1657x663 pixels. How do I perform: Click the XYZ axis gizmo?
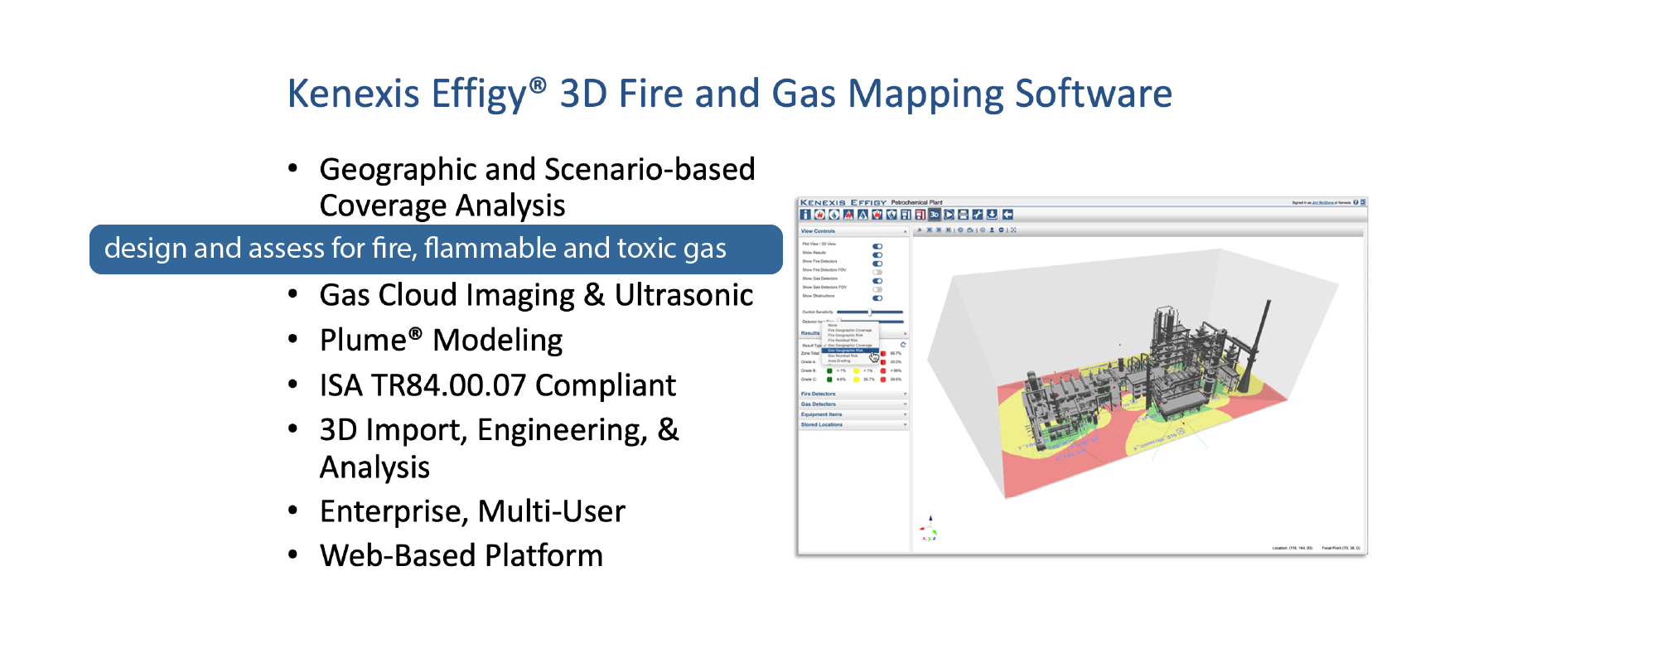[x=929, y=528]
